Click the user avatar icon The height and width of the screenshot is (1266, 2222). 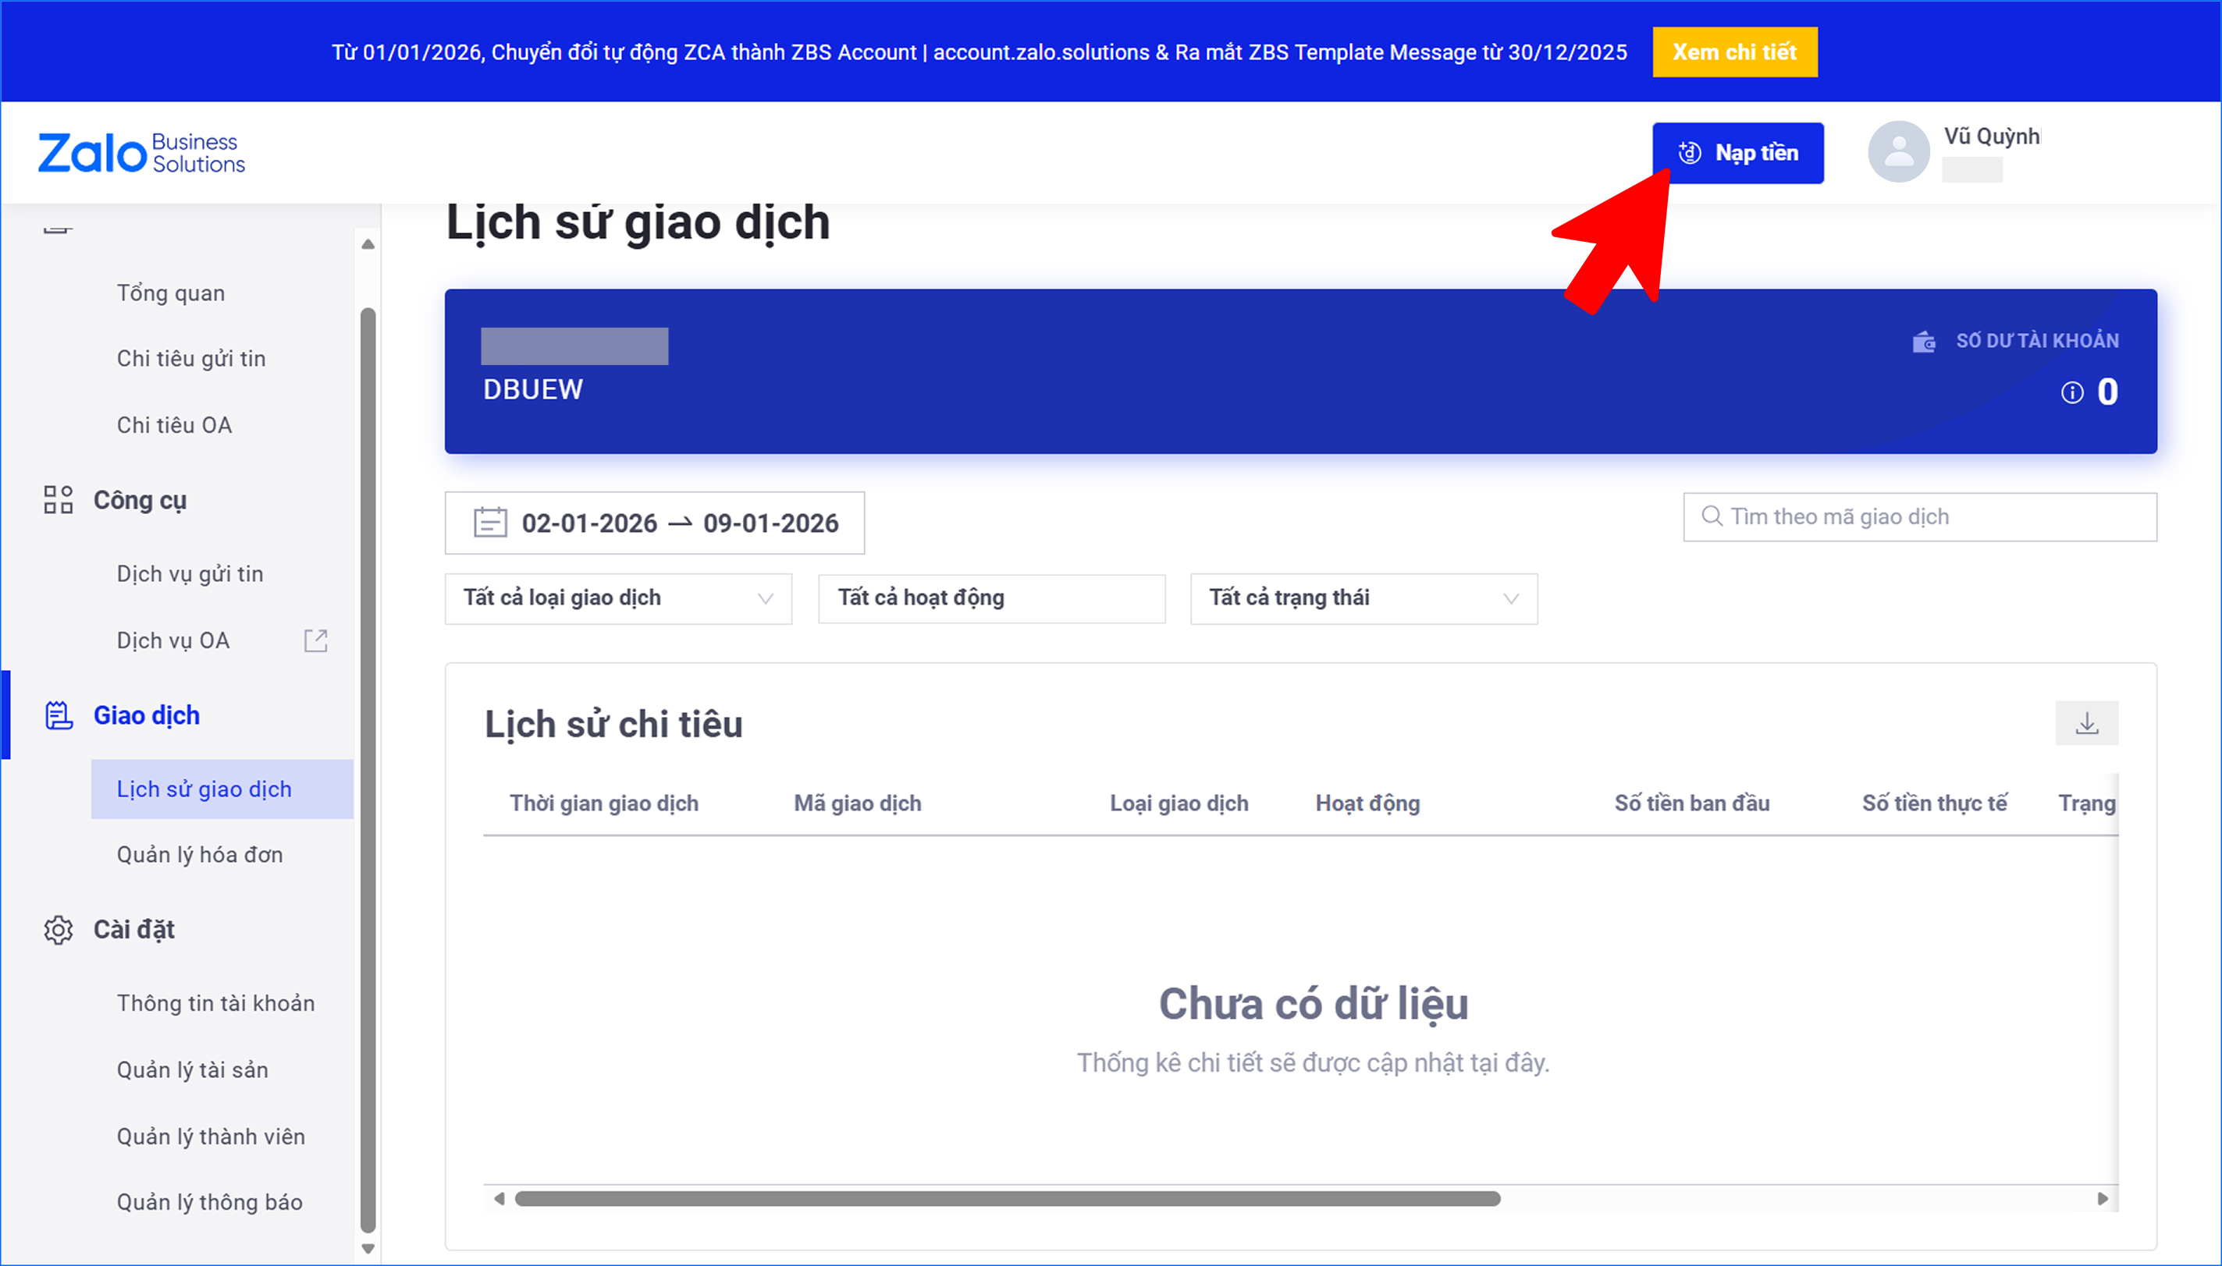[1897, 152]
